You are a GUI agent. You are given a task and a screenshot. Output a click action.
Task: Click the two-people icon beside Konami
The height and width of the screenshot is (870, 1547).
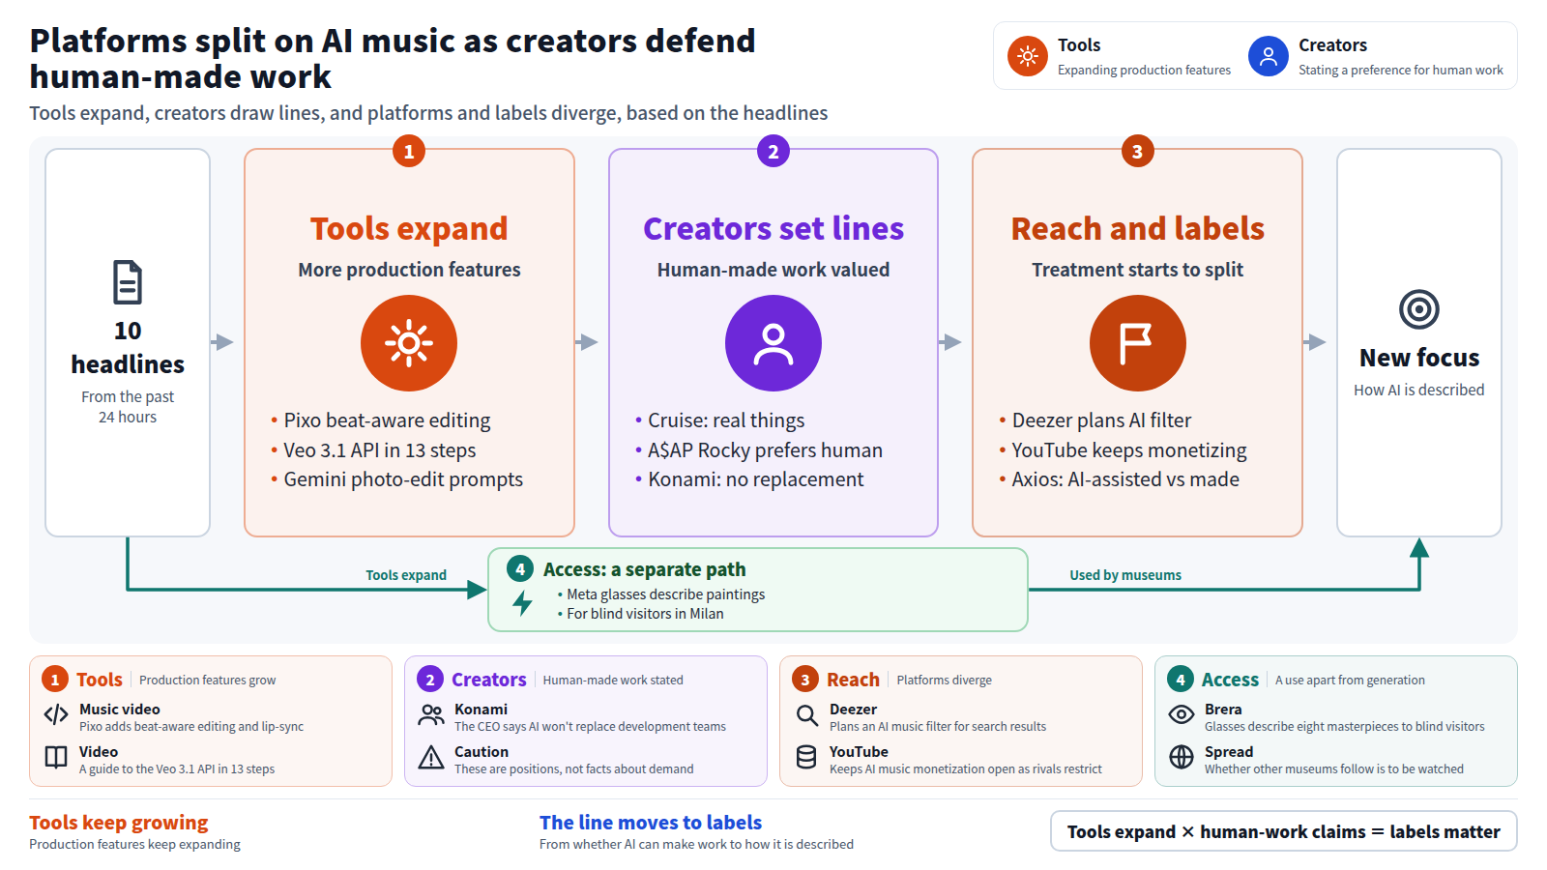[x=431, y=715]
